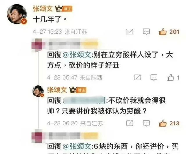Tap the @张颂文 mention in the bottom reply

[x=77, y=146]
